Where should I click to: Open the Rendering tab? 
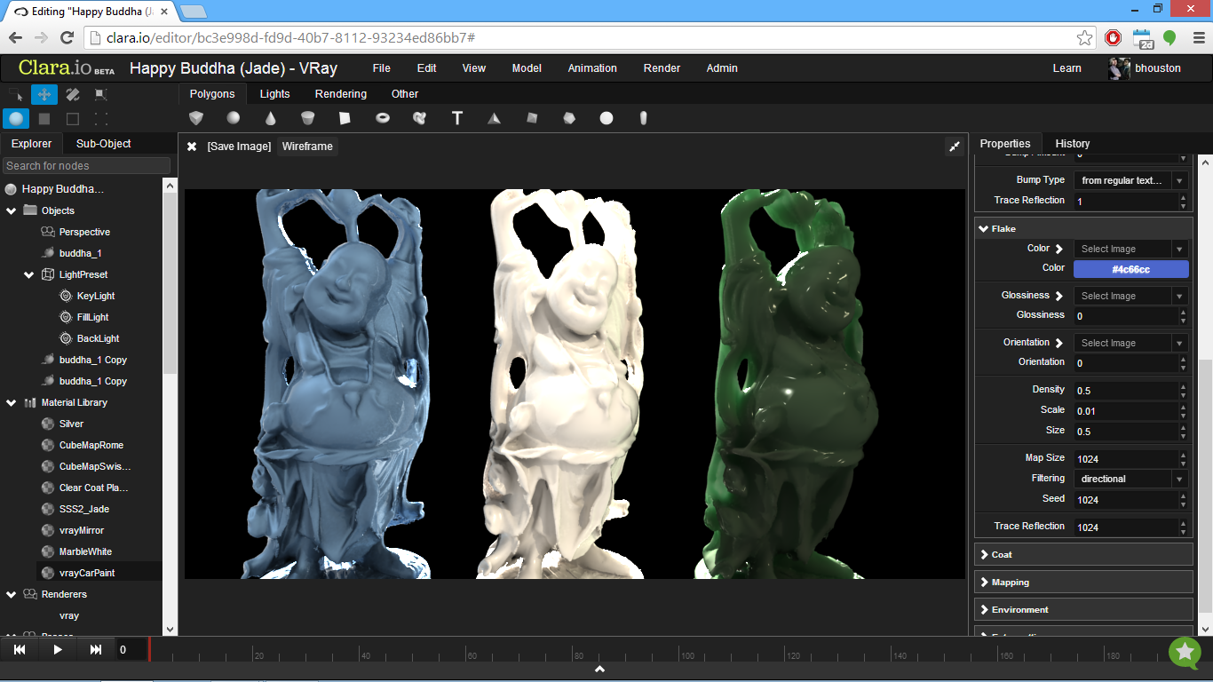coord(341,94)
